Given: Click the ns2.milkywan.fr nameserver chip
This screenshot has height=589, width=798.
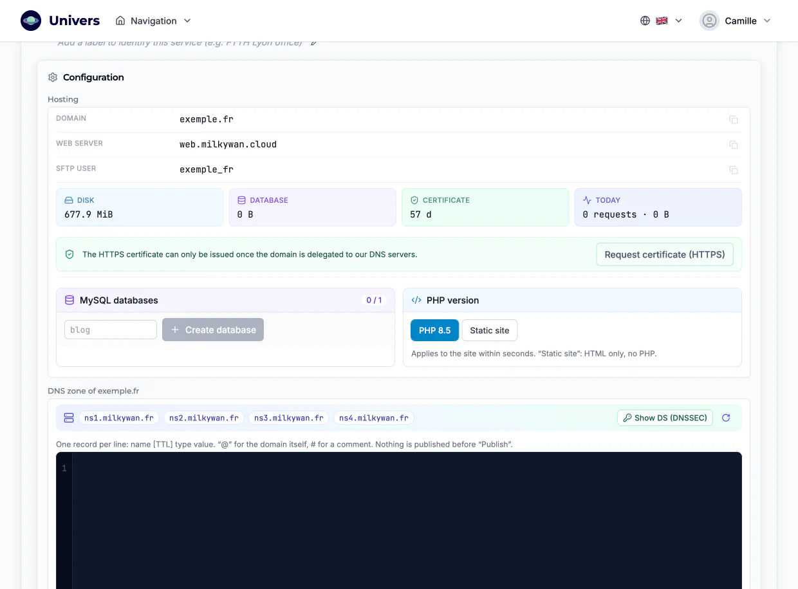Looking at the screenshot, I should click(x=204, y=418).
